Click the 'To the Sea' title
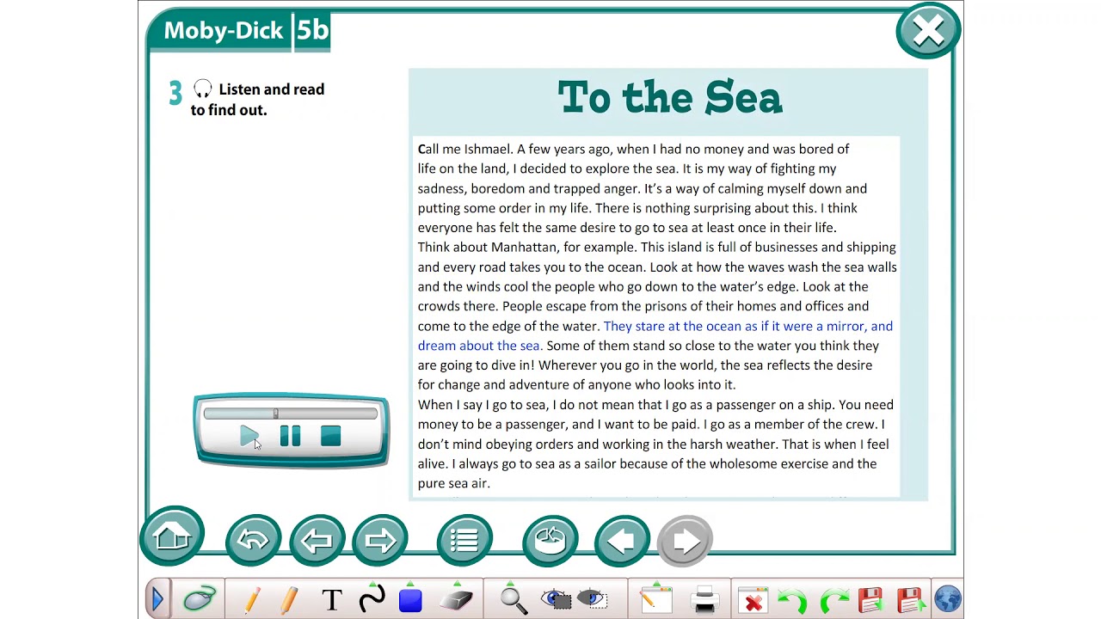The width and height of the screenshot is (1101, 619). tap(669, 98)
